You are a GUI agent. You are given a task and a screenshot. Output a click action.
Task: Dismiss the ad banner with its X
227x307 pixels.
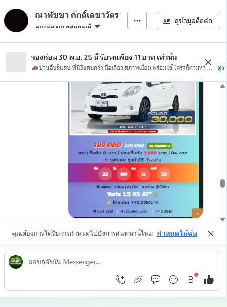(208, 62)
